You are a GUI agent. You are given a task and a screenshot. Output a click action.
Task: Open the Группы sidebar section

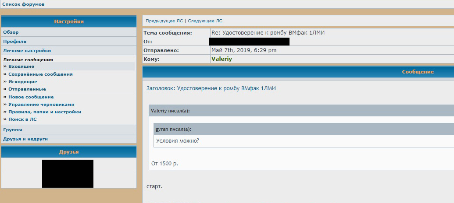click(x=13, y=130)
